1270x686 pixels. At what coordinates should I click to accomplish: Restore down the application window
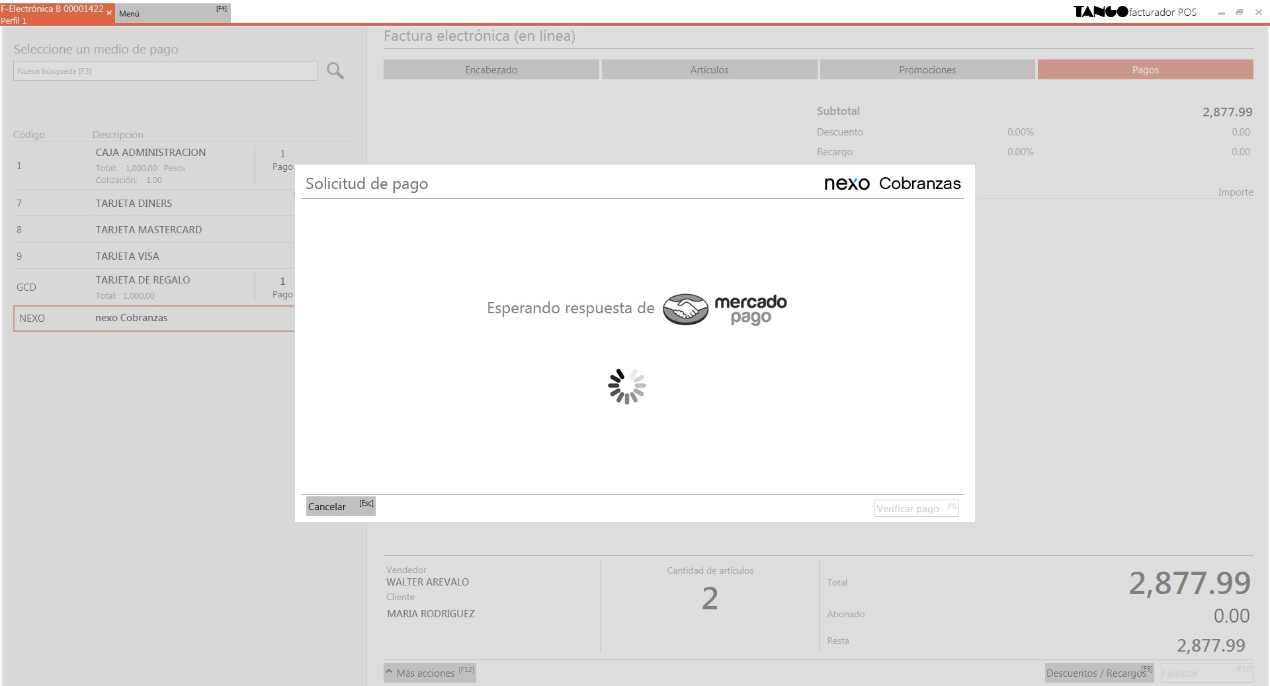(x=1240, y=13)
